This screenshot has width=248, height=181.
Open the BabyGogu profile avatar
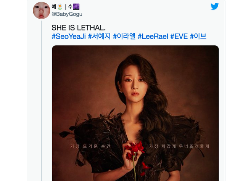(42, 10)
